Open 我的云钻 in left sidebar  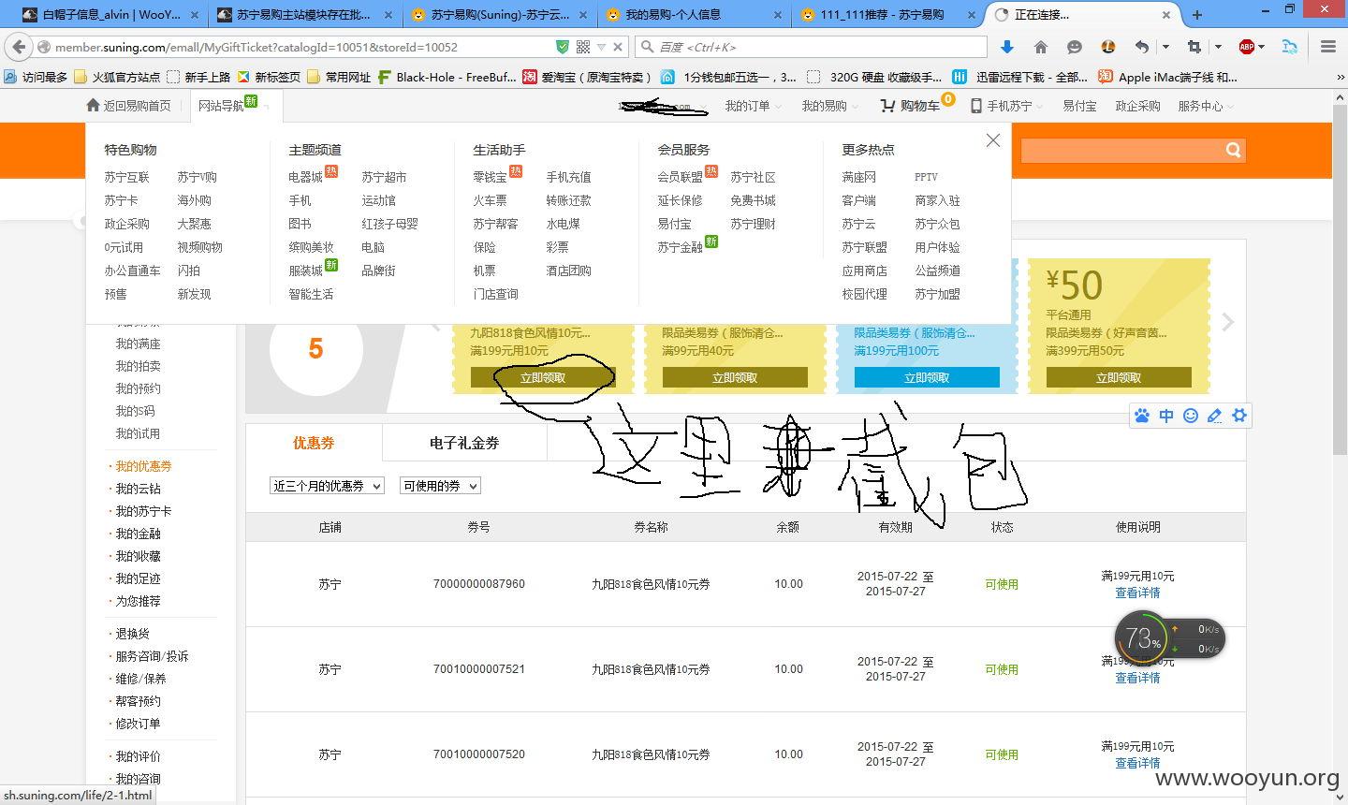click(x=138, y=489)
